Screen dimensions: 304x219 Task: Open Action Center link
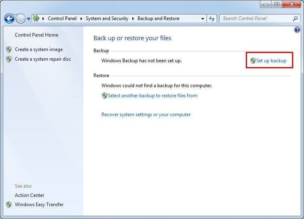[x=29, y=195]
